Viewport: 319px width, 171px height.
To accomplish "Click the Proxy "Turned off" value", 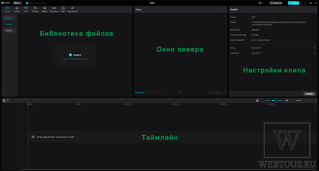I will 256,48.
